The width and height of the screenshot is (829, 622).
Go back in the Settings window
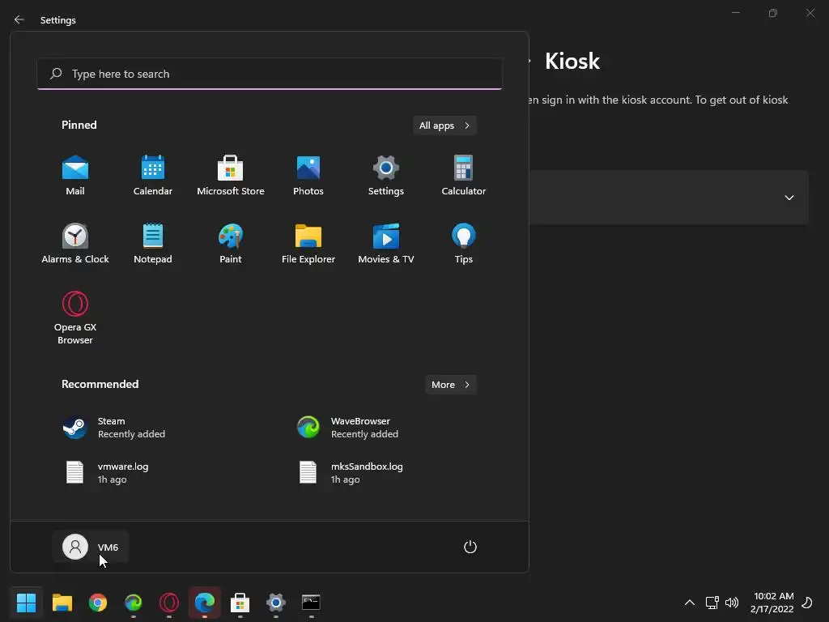[x=19, y=19]
